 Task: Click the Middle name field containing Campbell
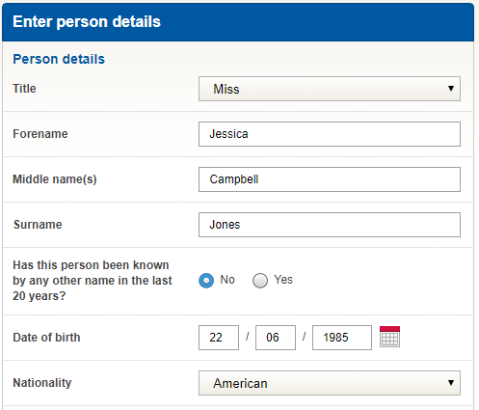(x=330, y=179)
